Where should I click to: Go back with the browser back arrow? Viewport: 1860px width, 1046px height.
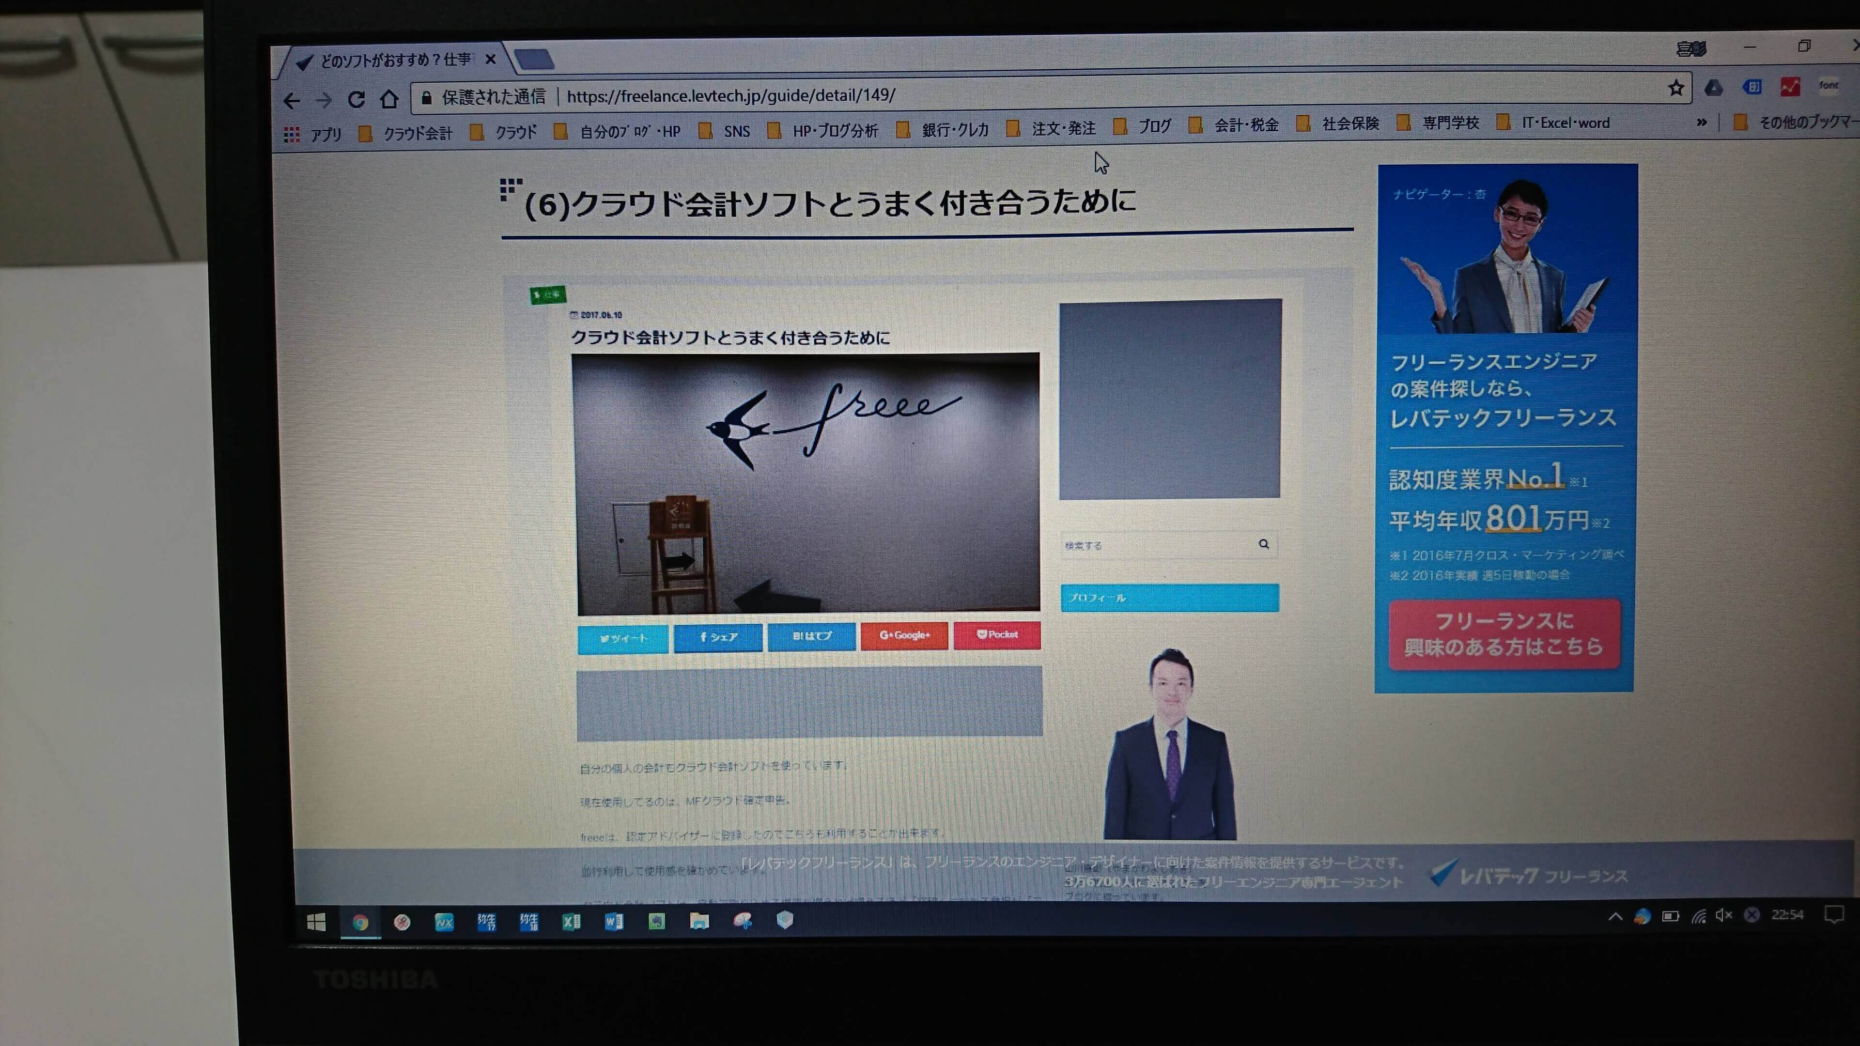(292, 100)
